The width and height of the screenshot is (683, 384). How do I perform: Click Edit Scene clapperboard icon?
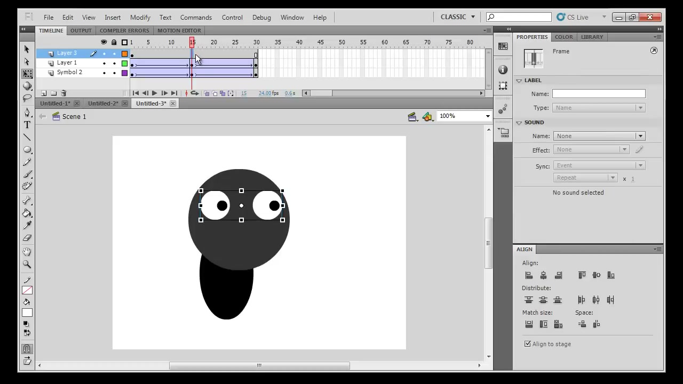(412, 116)
